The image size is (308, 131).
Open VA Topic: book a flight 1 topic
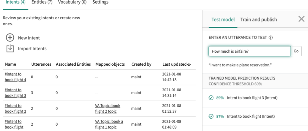tap(109, 124)
